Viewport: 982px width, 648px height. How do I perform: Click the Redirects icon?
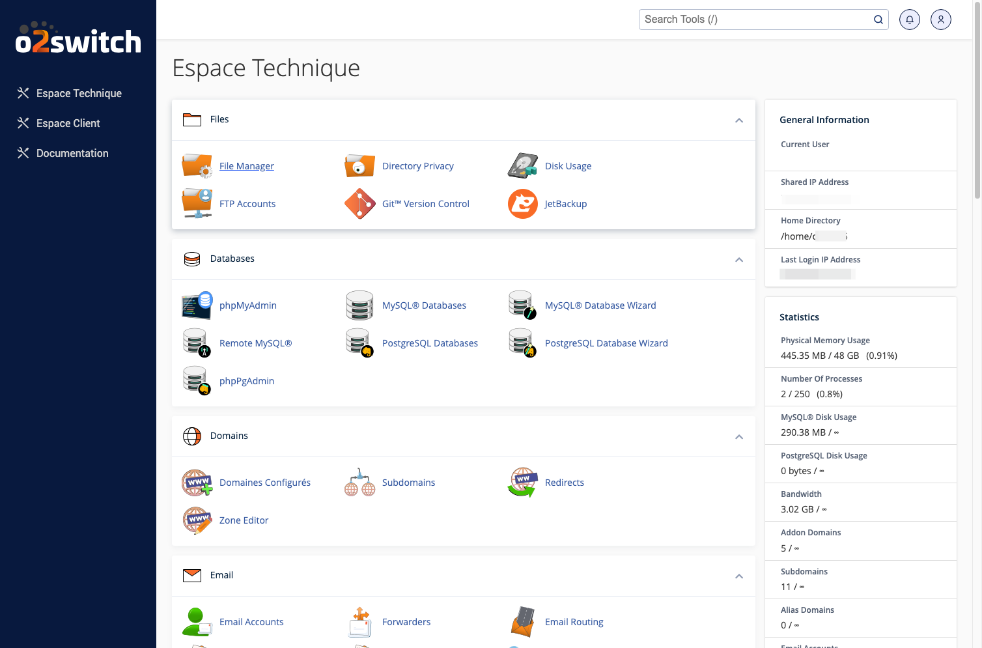(522, 483)
